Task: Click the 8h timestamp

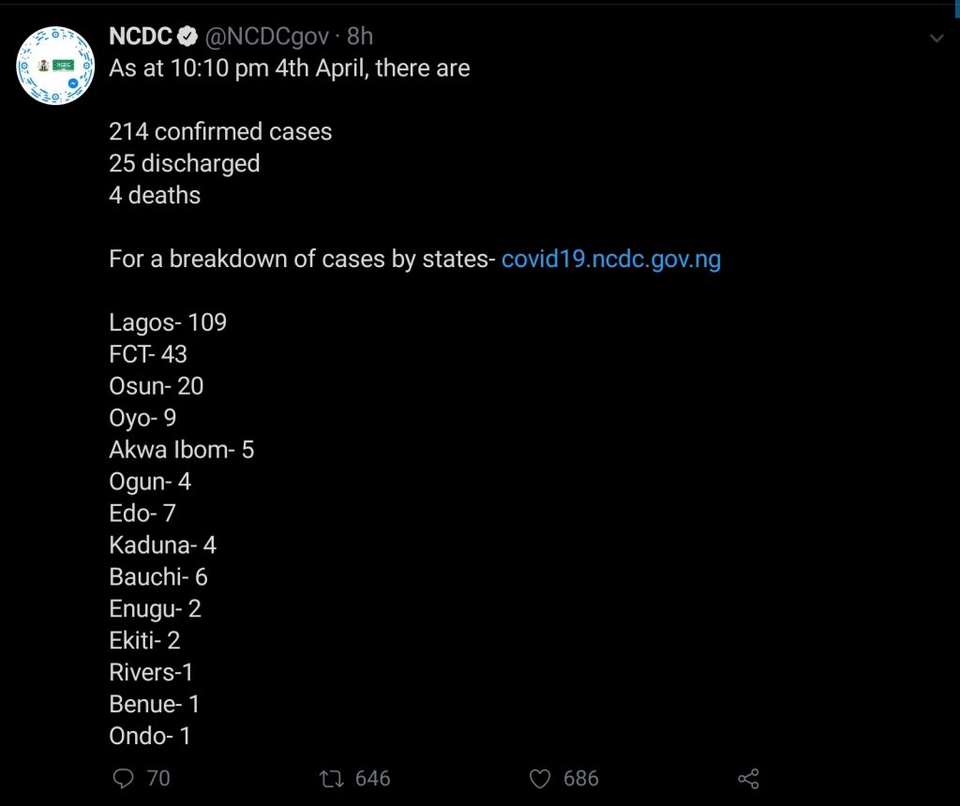Action: point(360,37)
